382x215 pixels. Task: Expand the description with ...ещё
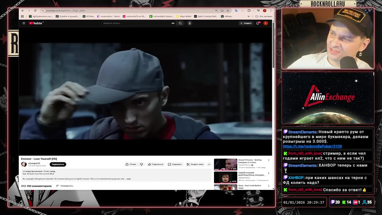(x=128, y=179)
